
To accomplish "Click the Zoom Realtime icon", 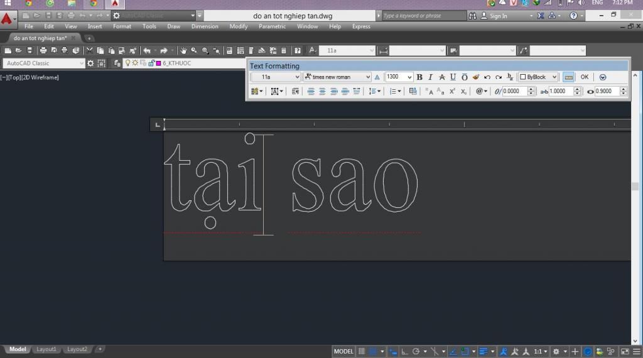I will pyautogui.click(x=194, y=50).
